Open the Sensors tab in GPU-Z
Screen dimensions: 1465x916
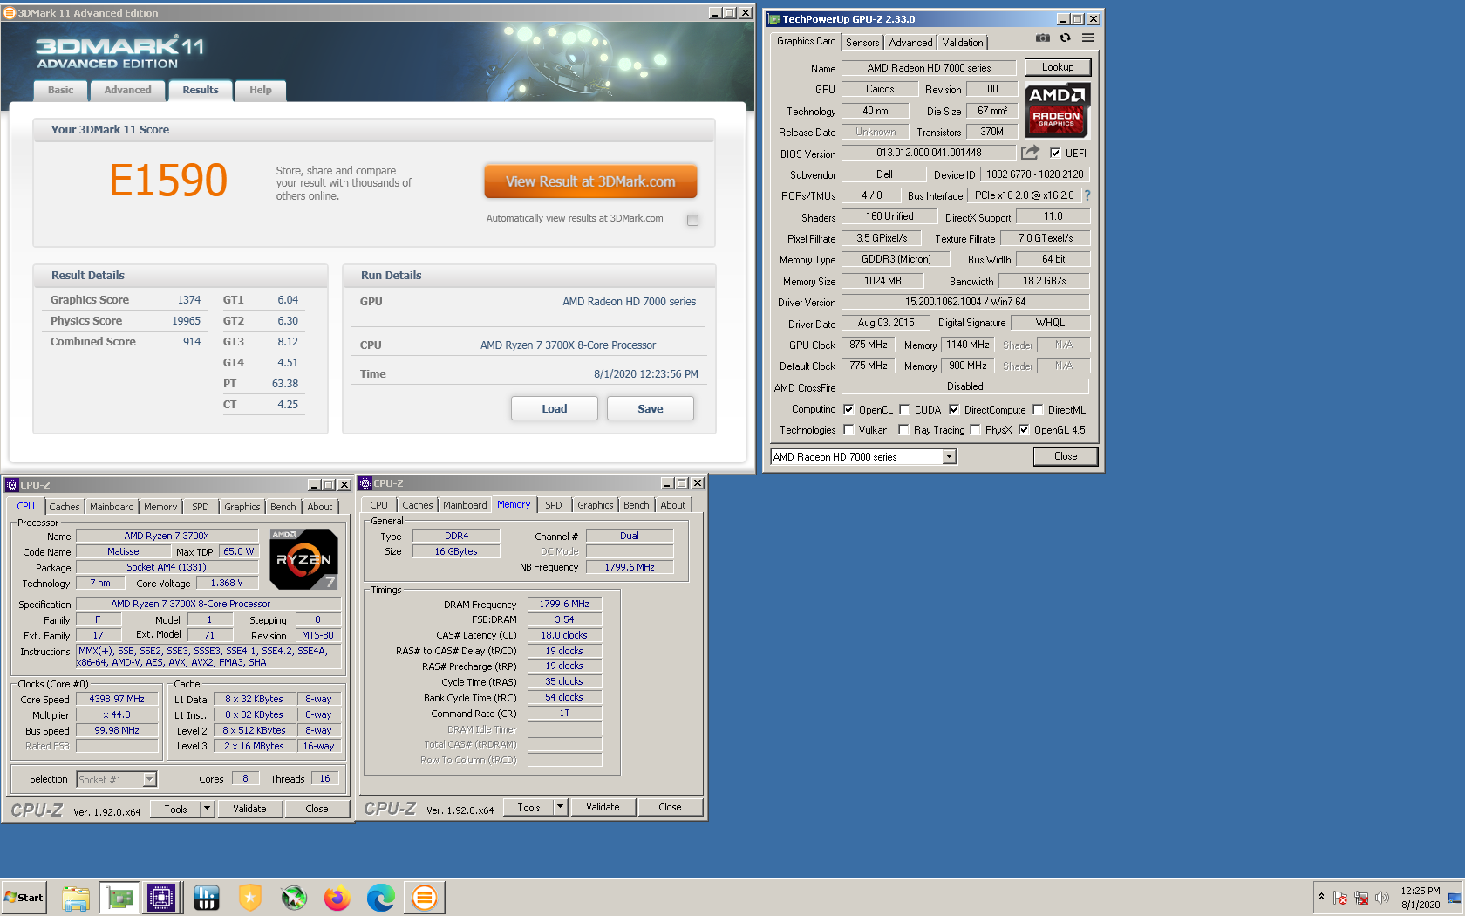pos(862,43)
